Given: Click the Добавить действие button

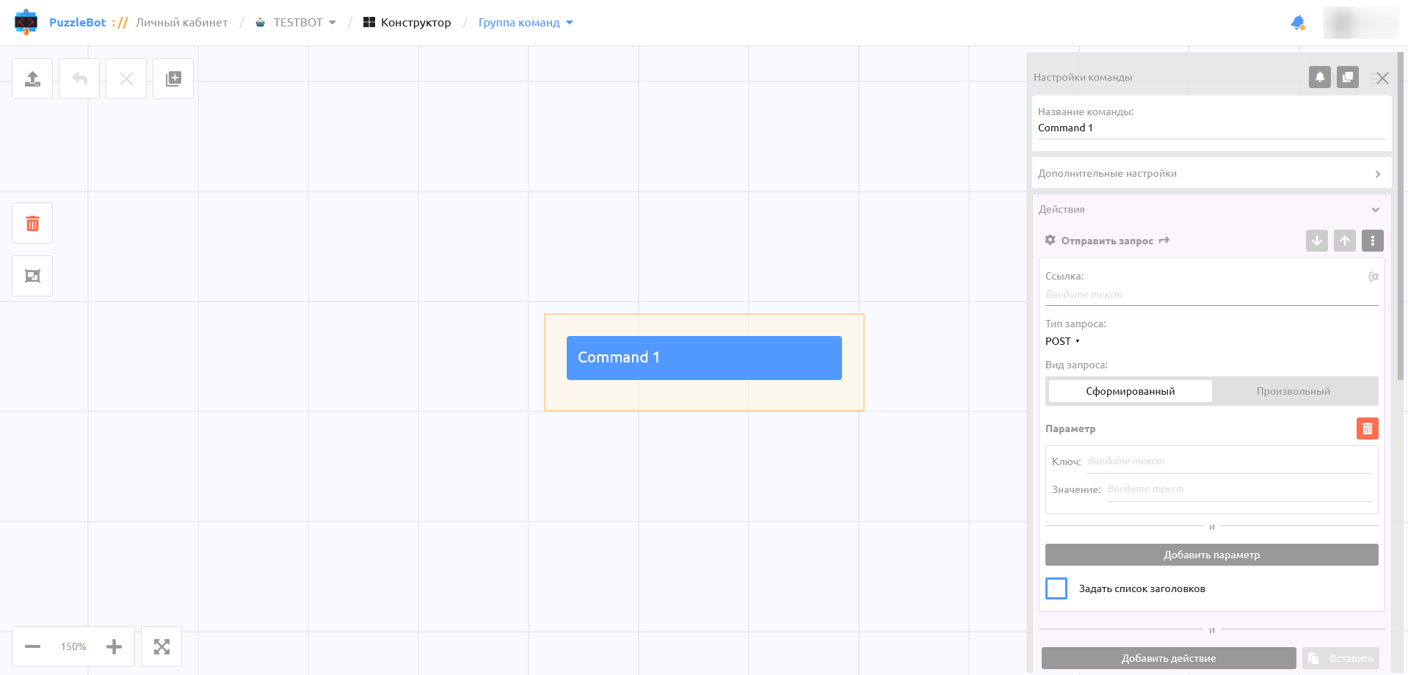Looking at the screenshot, I should pos(1169,658).
